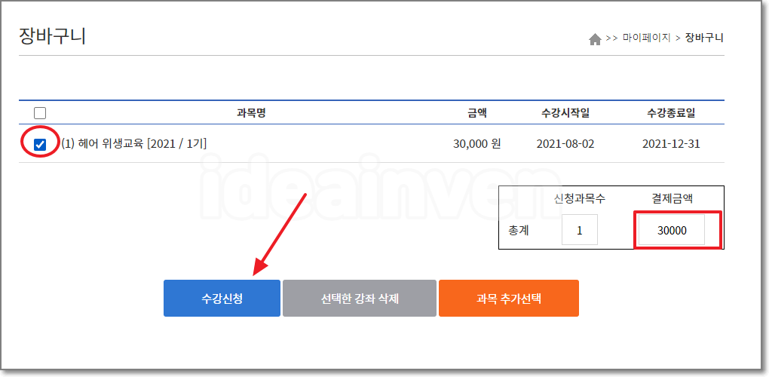Screen dimensions: 769x377
Task: Click 선택한 강좌 삭제 button
Action: point(360,298)
